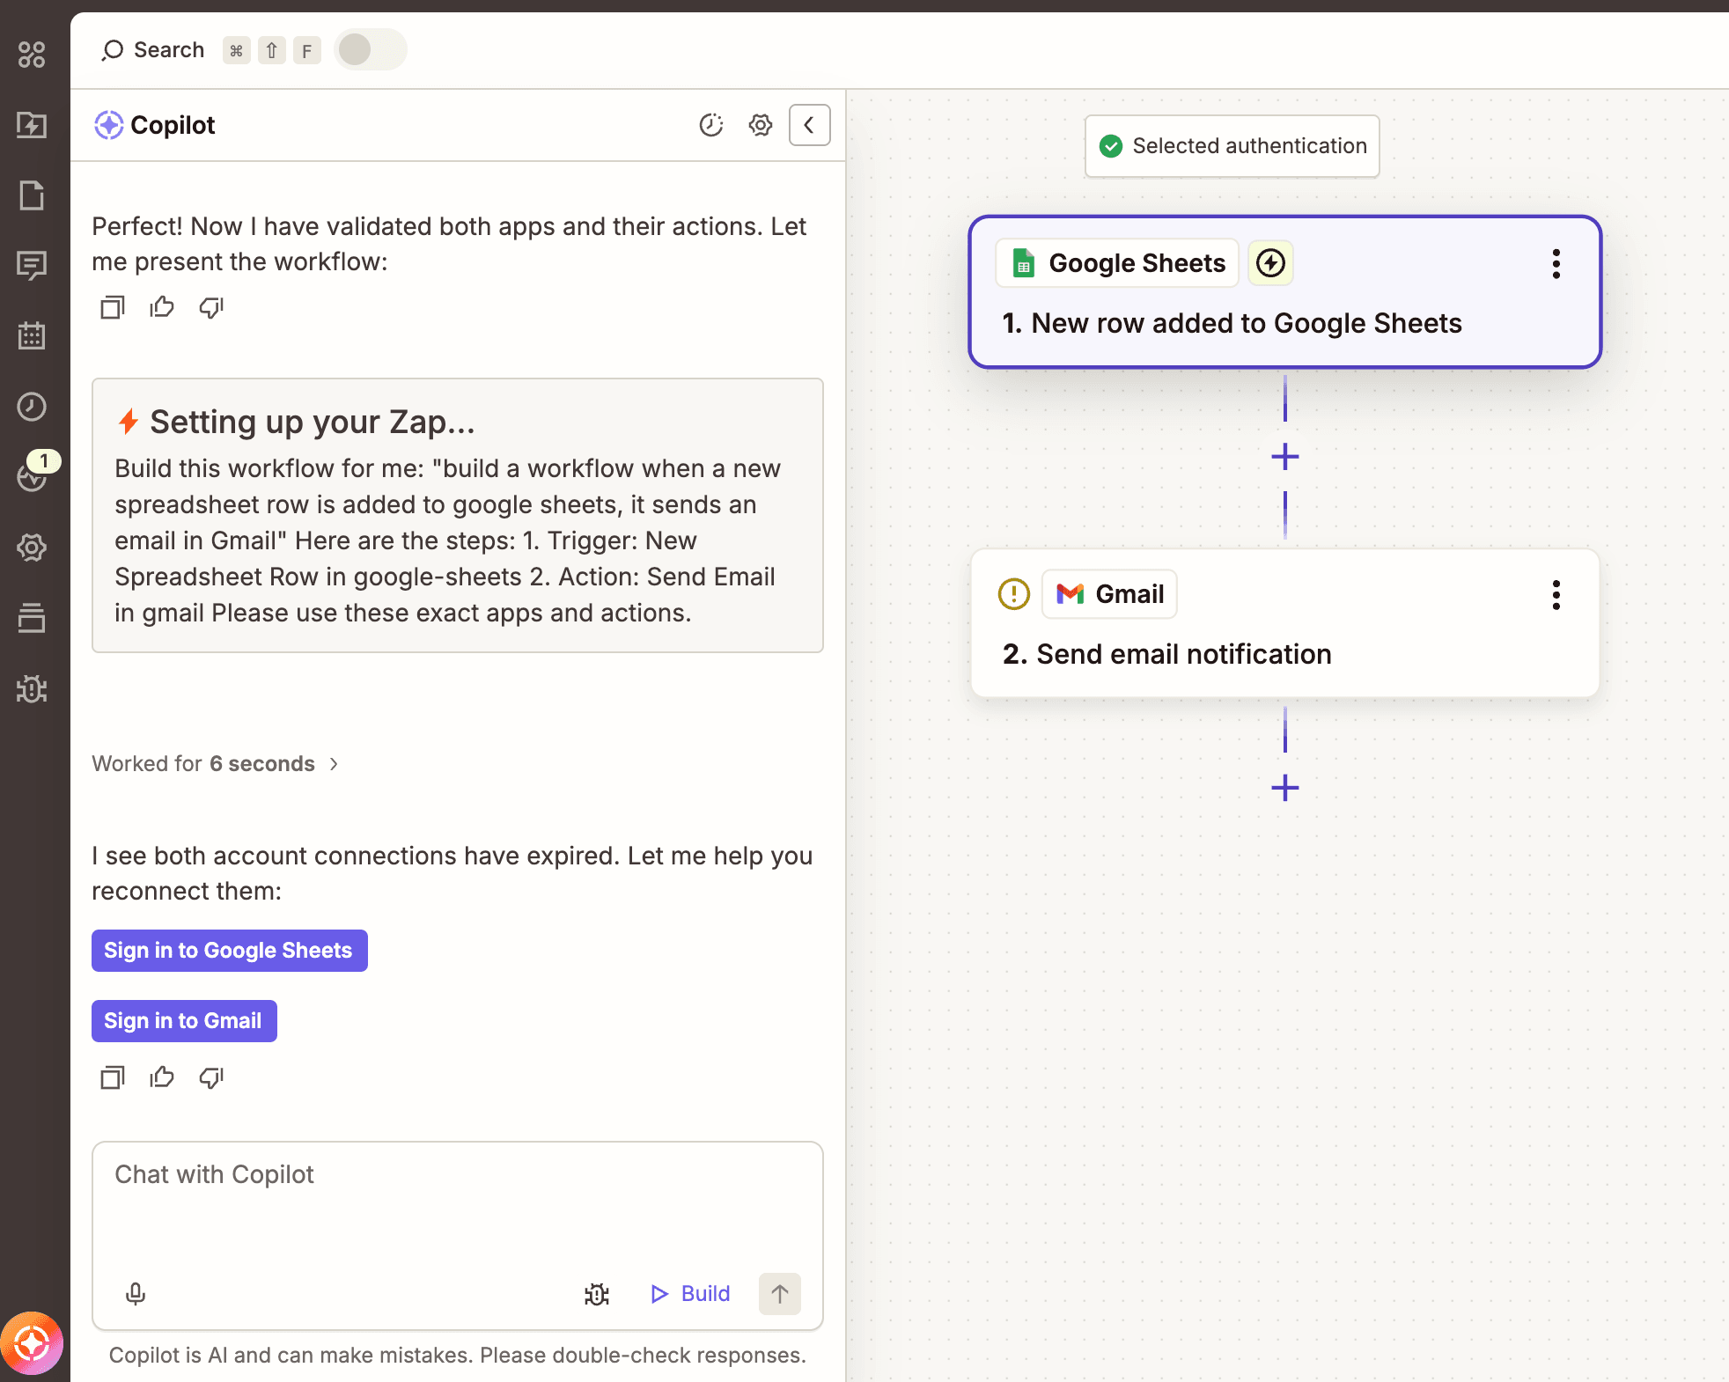This screenshot has width=1729, height=1382.
Task: Click the Selected authentication notification
Action: (x=1232, y=146)
